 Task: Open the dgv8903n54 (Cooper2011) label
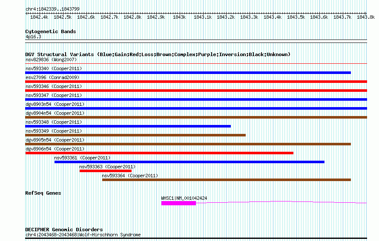tap(55, 105)
